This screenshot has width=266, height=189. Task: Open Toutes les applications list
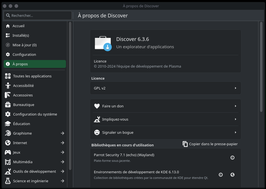(x=32, y=76)
